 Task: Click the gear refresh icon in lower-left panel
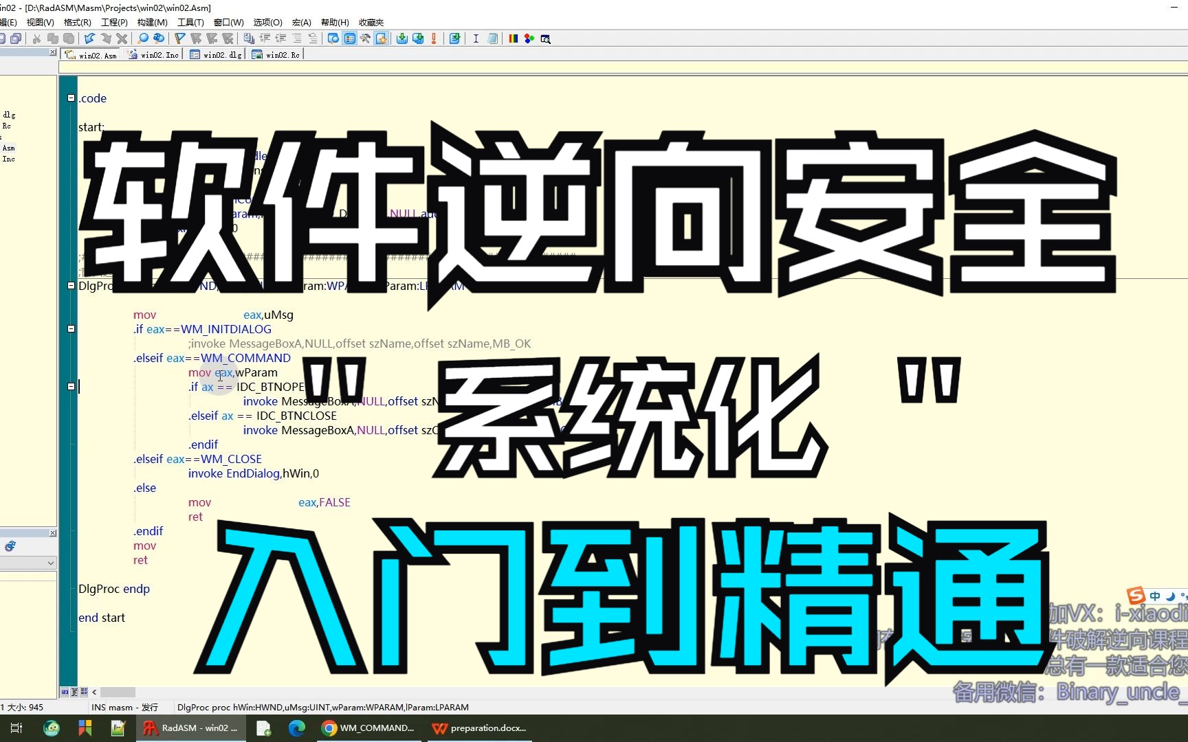(x=10, y=546)
